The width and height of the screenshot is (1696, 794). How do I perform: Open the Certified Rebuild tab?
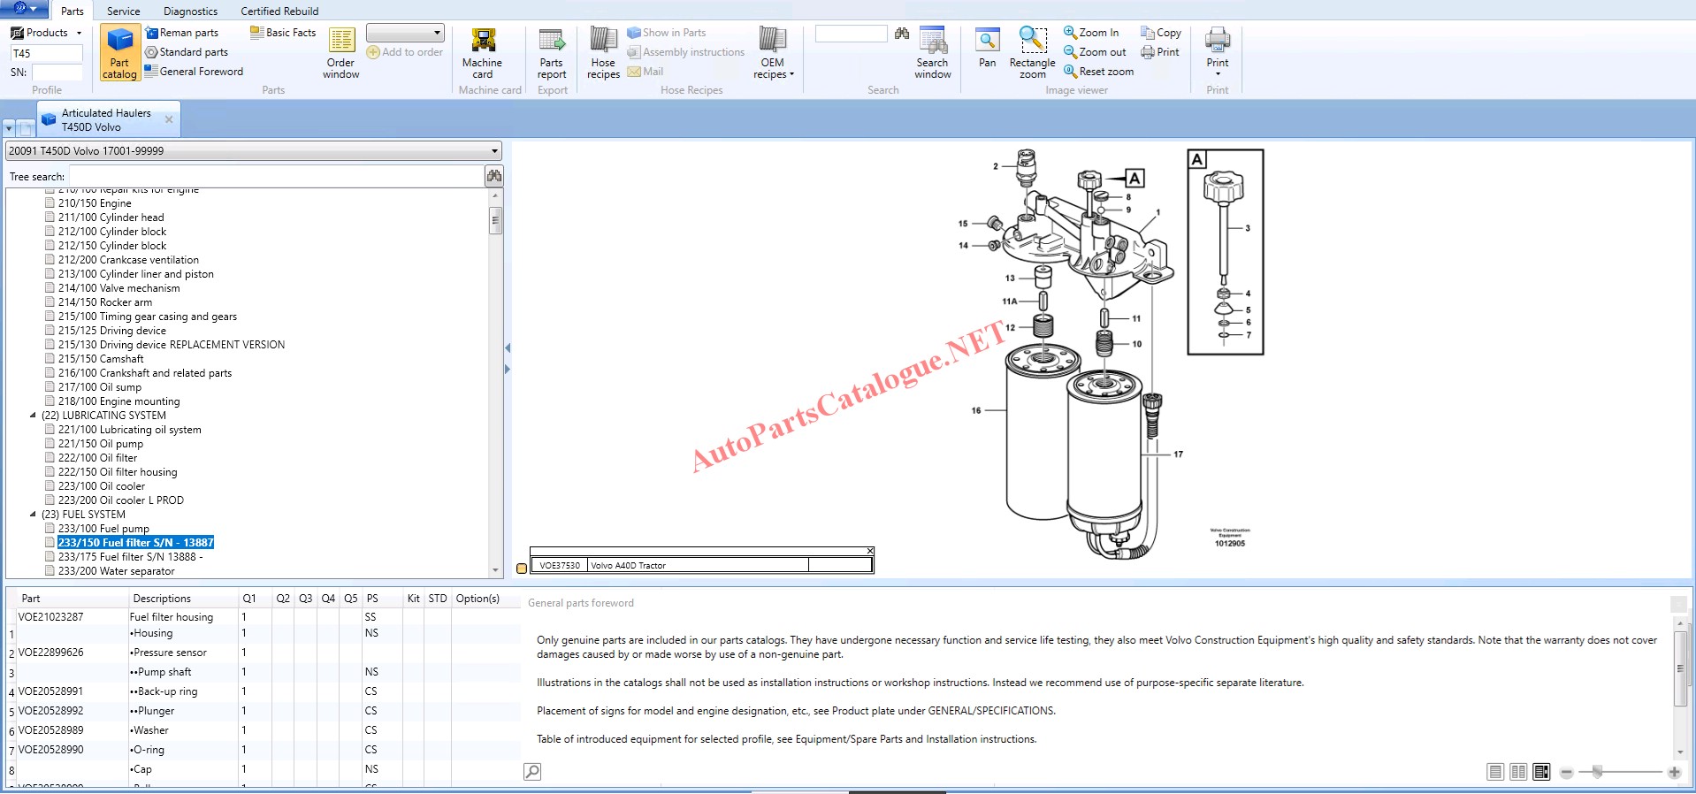279,11
